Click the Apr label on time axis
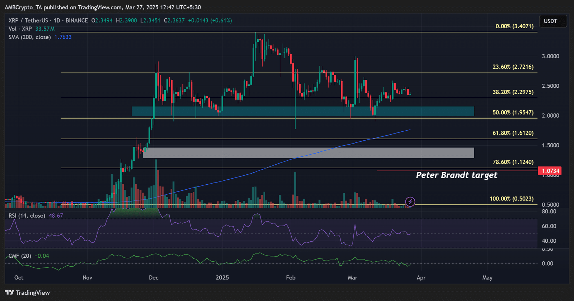 click(421, 278)
